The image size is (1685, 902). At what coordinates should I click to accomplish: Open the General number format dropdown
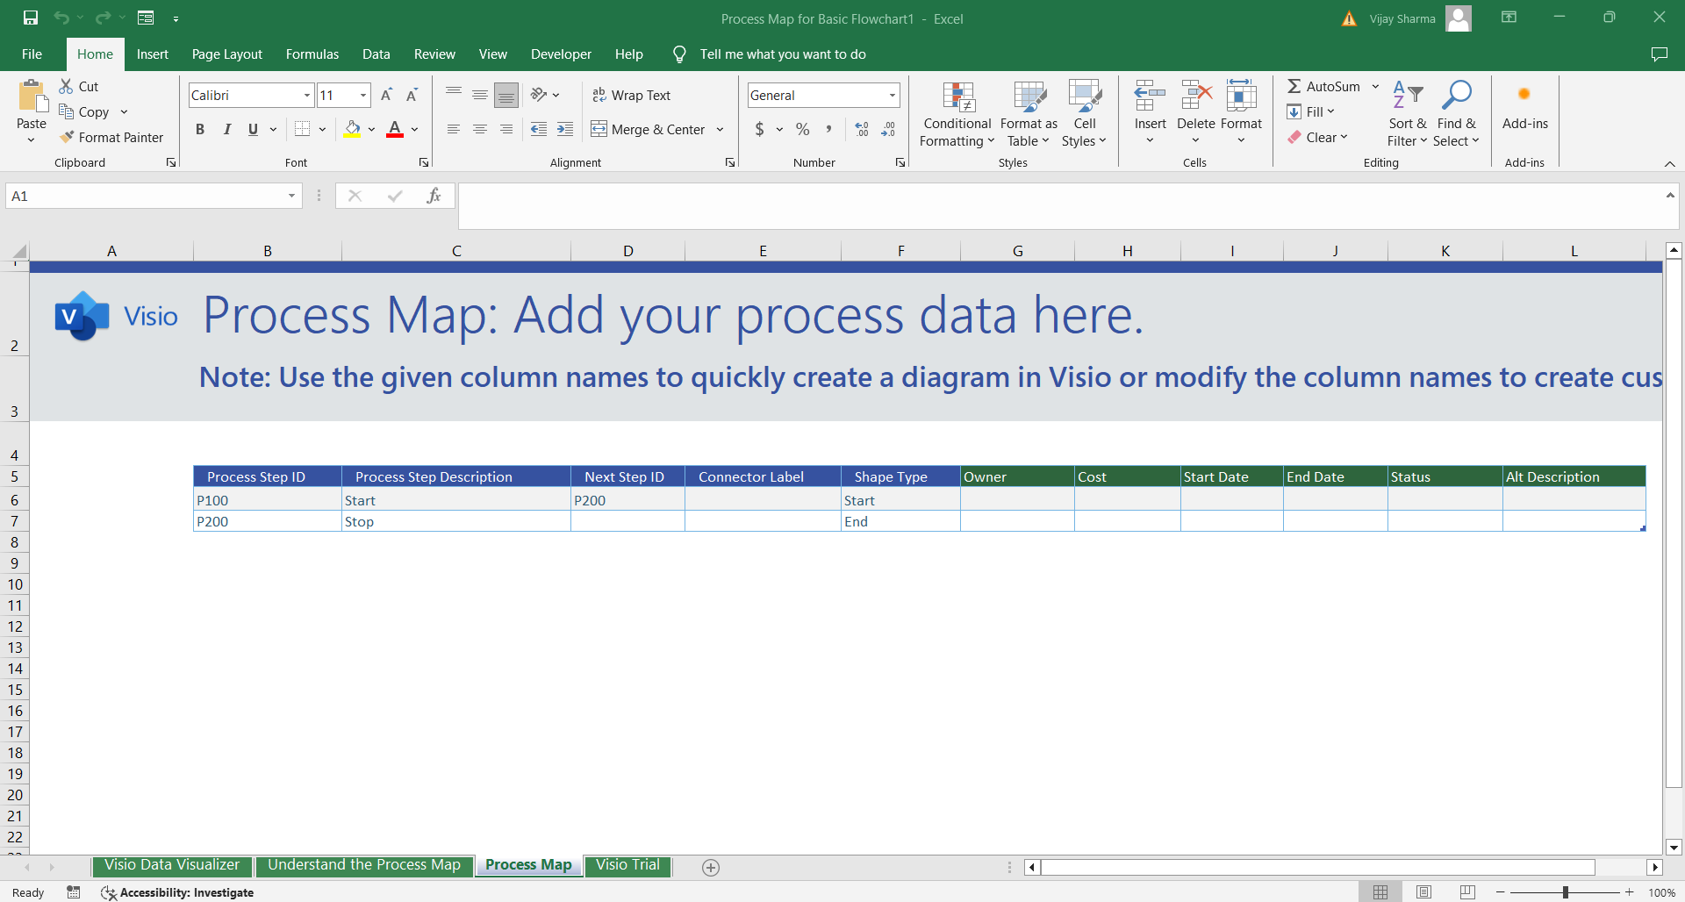tap(893, 95)
